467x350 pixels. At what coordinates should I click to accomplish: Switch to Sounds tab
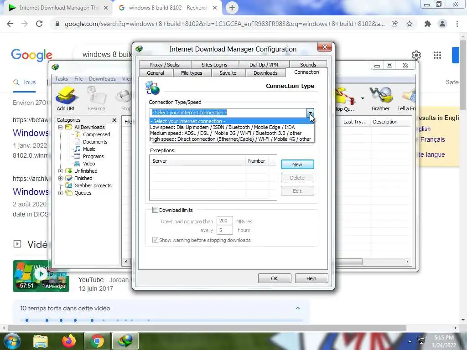coord(308,65)
